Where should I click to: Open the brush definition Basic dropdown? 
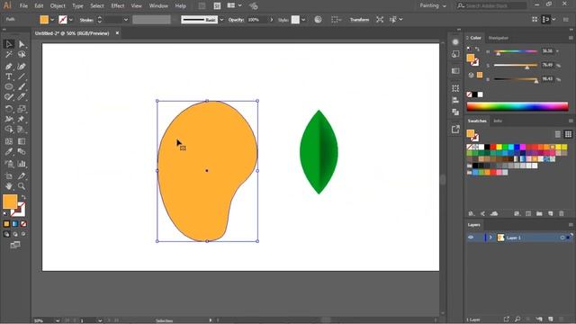pos(221,20)
